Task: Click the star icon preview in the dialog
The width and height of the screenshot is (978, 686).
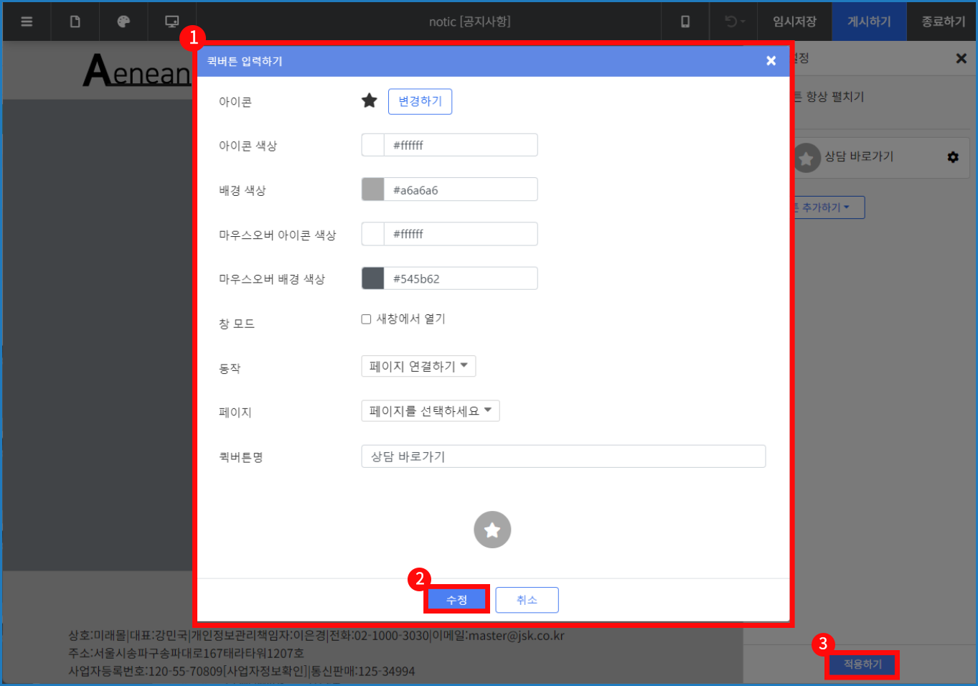Action: 492,530
